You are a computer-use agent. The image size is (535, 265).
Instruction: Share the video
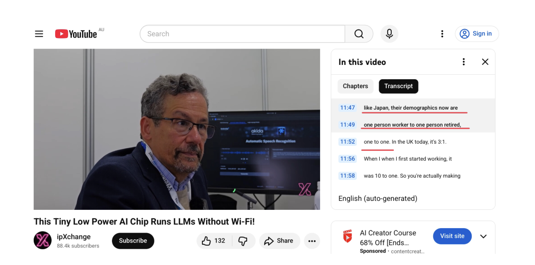click(279, 241)
